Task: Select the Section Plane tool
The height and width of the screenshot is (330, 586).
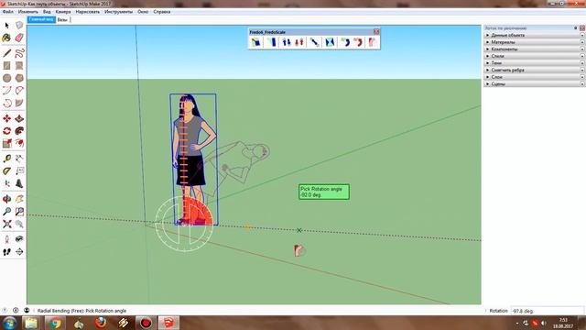Action: [19, 252]
